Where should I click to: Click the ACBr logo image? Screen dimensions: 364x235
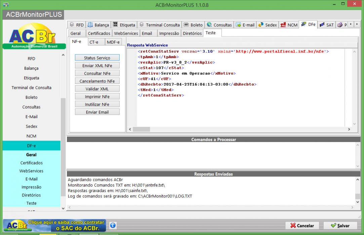pos(34,36)
